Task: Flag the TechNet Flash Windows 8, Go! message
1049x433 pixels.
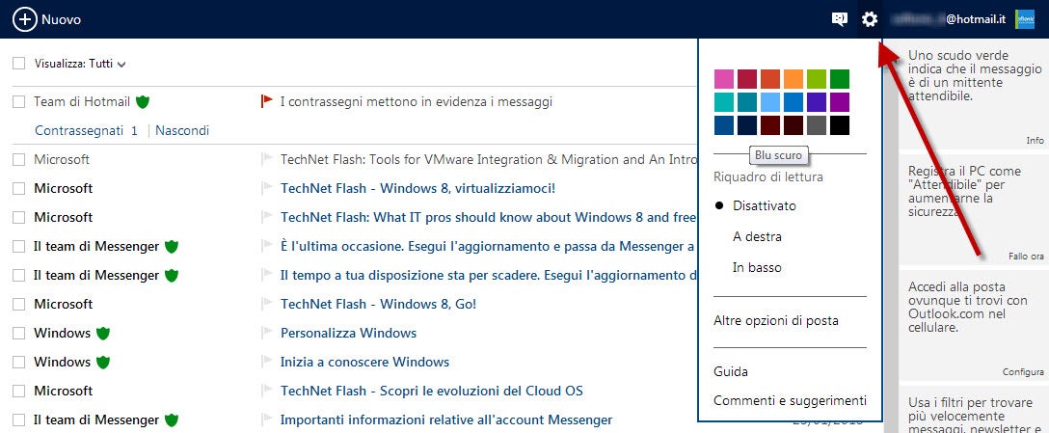Action: pyautogui.click(x=267, y=305)
